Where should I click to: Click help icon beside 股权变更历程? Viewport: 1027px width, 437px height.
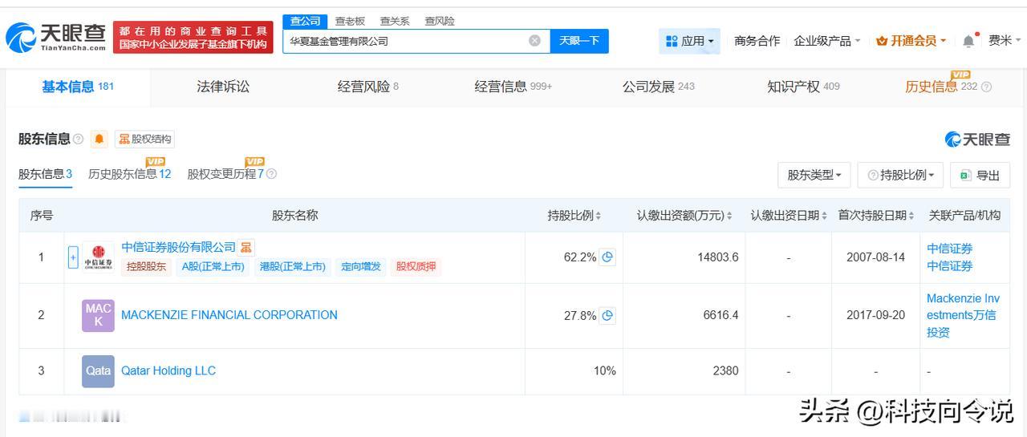tap(271, 174)
